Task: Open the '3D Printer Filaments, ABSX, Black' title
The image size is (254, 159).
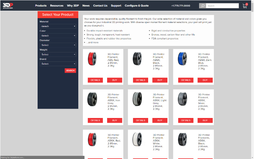Action: point(204,142)
